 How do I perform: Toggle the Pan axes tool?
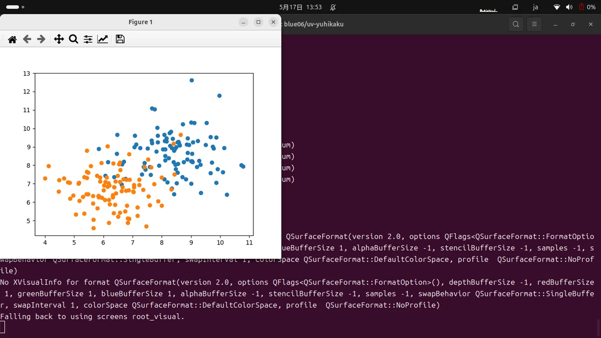59,39
